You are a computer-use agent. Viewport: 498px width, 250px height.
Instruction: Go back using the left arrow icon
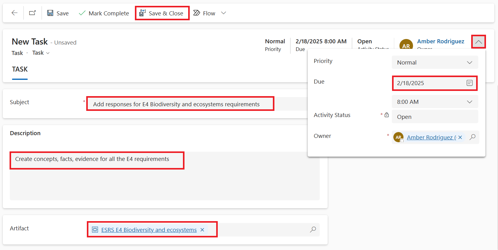pyautogui.click(x=14, y=13)
